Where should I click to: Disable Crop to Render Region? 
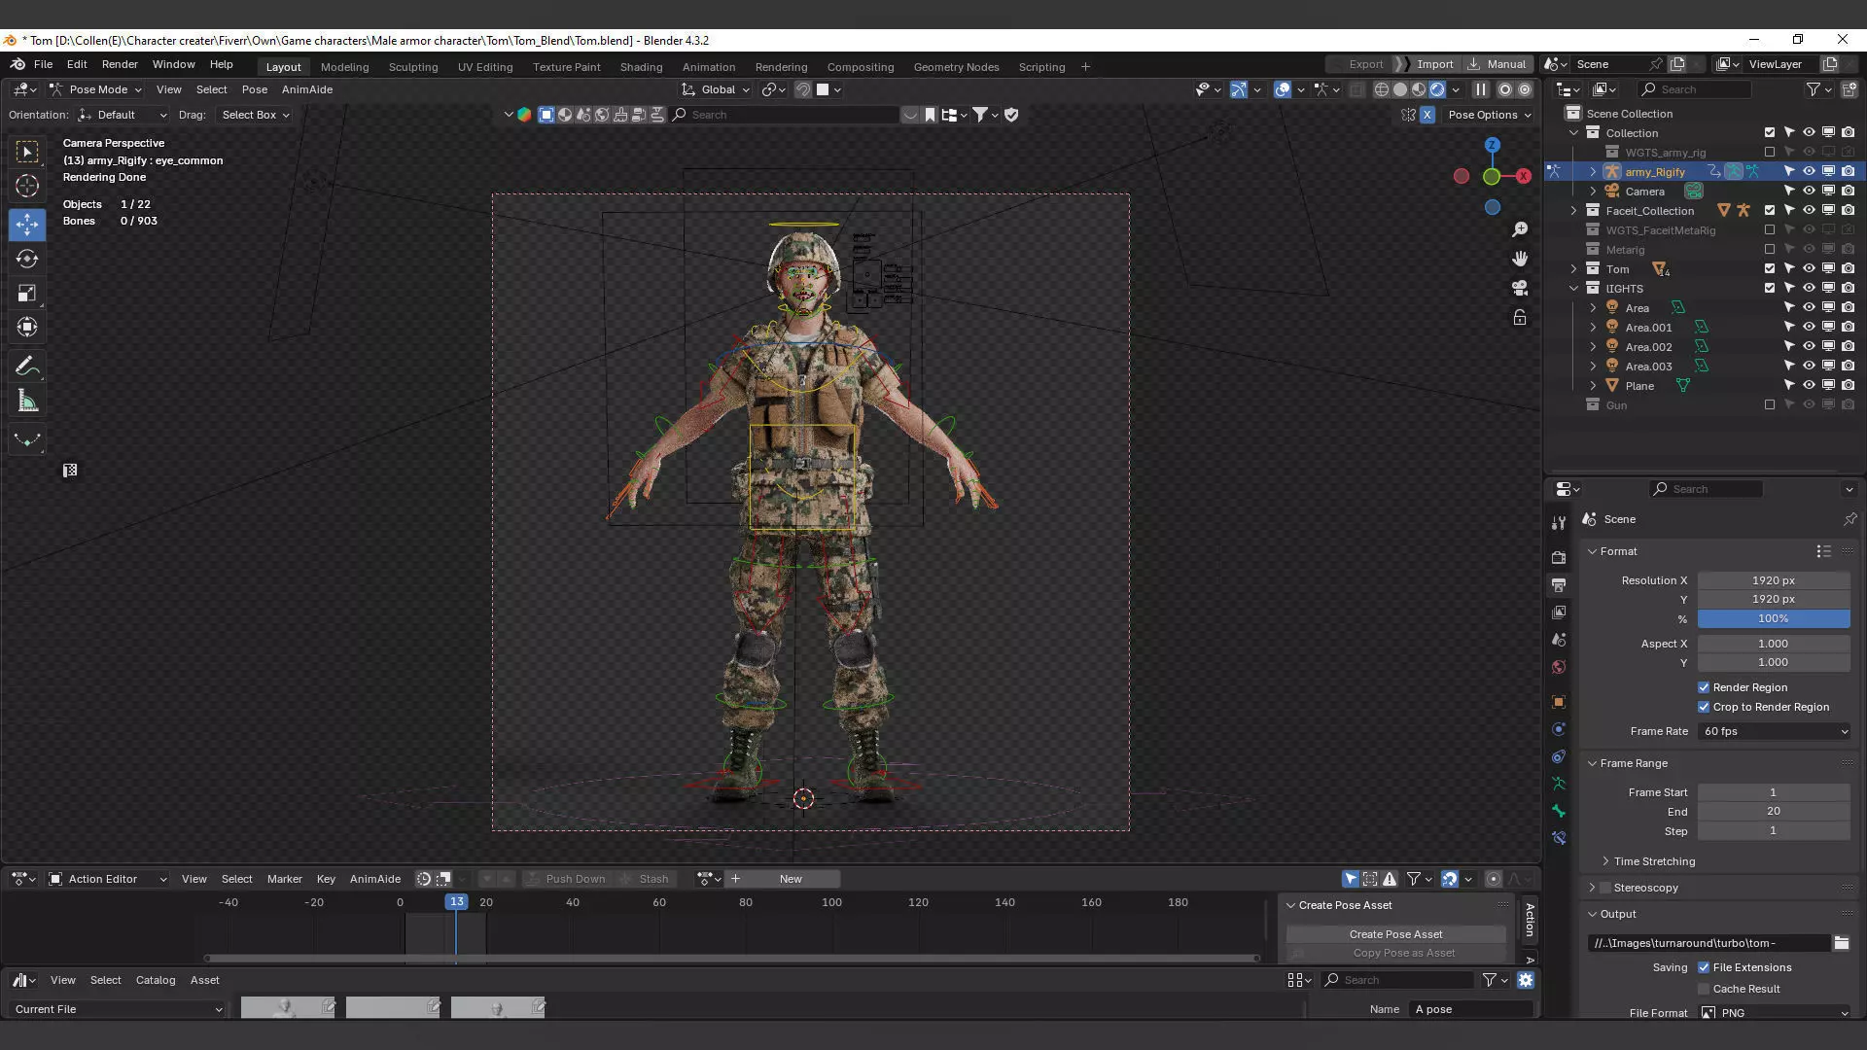click(1704, 707)
